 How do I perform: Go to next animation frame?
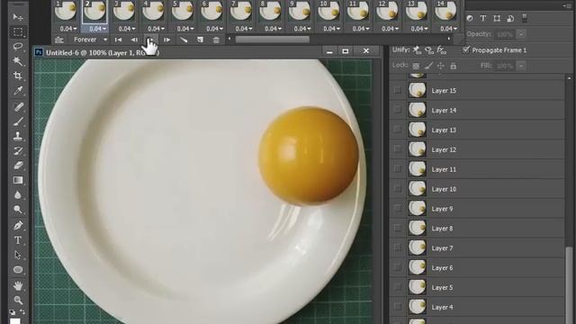(x=167, y=40)
